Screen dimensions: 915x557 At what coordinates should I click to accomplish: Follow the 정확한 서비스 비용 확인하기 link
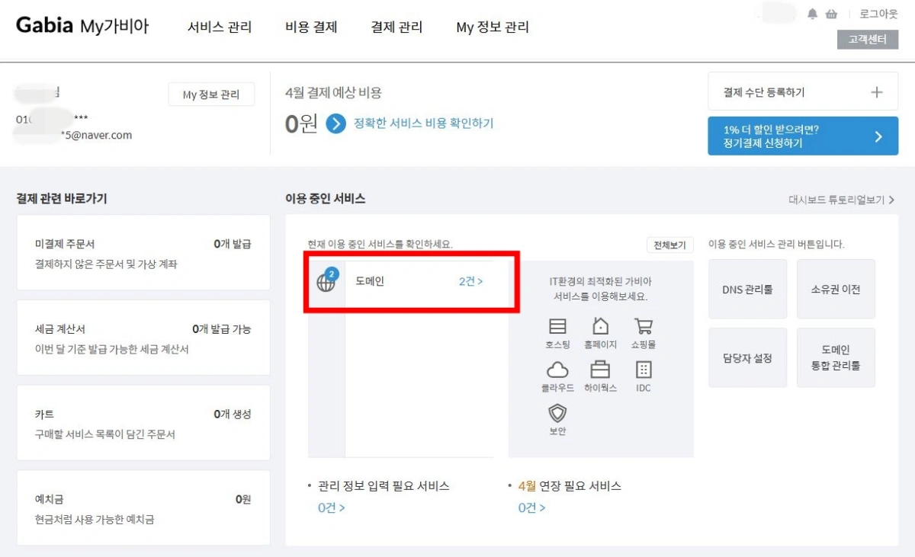pyautogui.click(x=423, y=123)
